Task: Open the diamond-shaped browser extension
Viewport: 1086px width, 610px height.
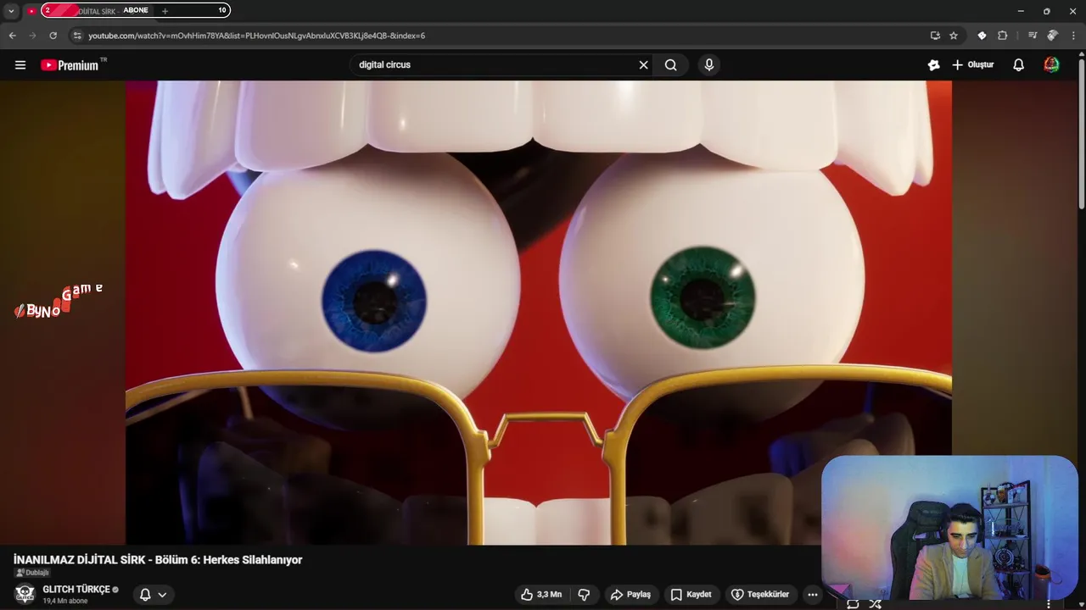Action: (x=982, y=36)
